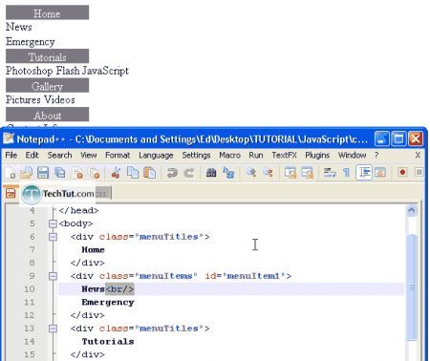
Task: Toggle synchronized vertical scrolling icon
Action: 290,173
